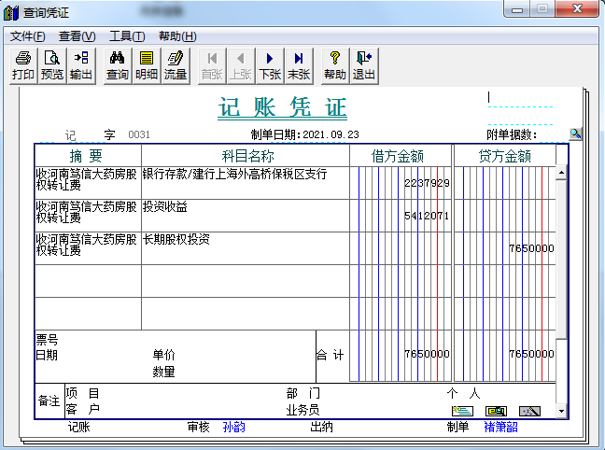The width and height of the screenshot is (605, 450).
Task: Jump to last voucher with 末张
Action: (299, 65)
